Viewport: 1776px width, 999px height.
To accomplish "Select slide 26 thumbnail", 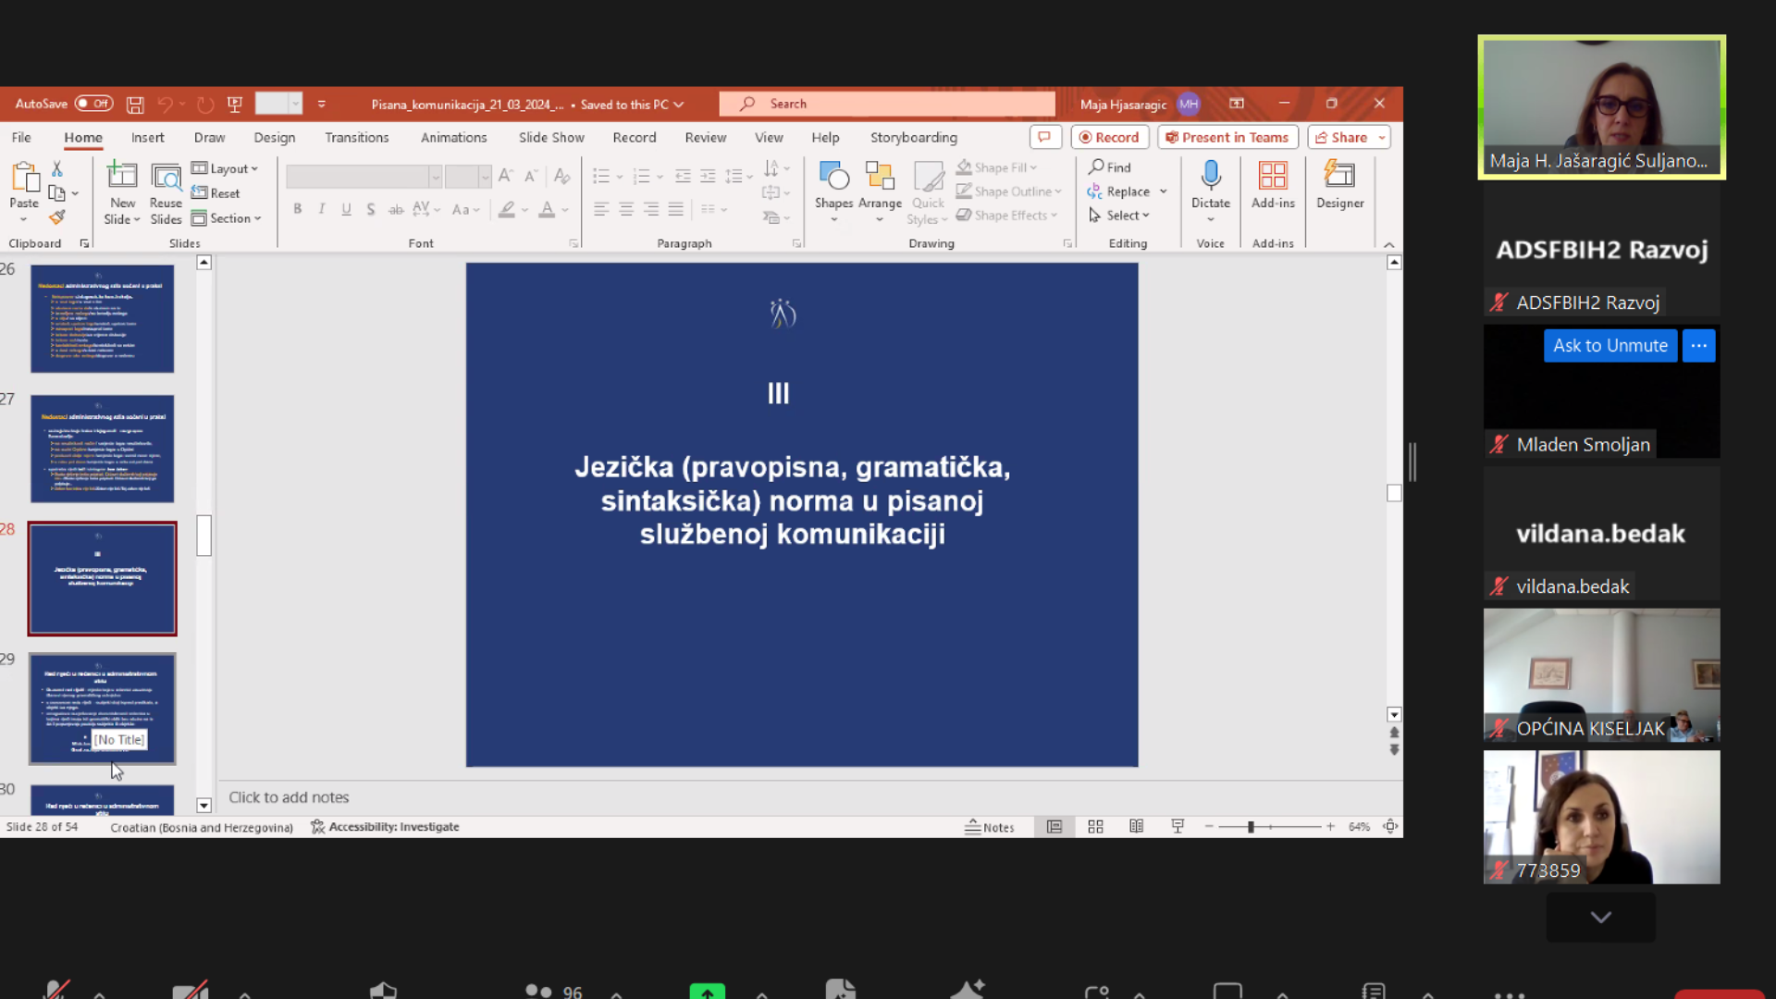I will coord(102,319).
